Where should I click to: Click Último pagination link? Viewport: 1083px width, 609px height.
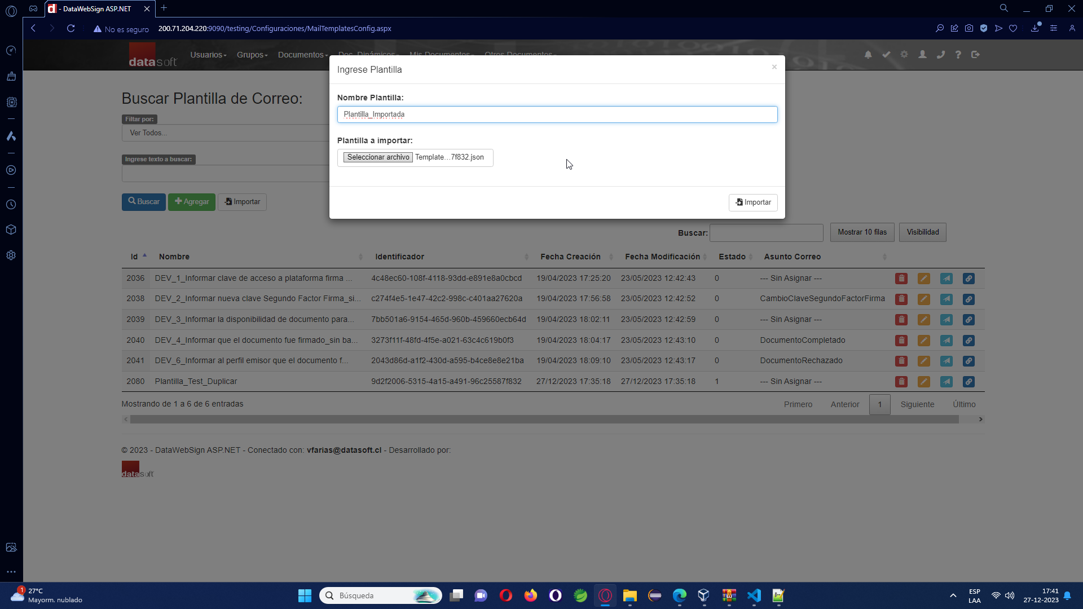click(x=964, y=404)
